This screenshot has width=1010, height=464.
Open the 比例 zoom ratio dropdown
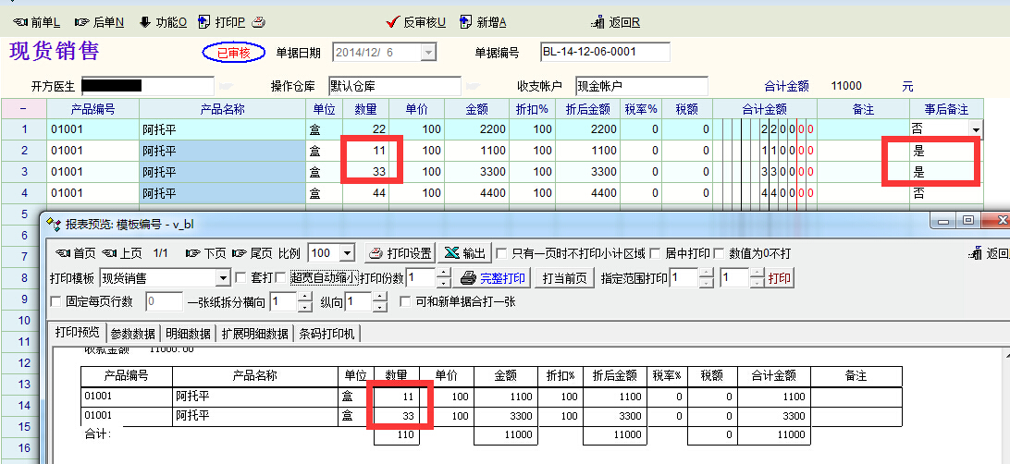(x=347, y=253)
